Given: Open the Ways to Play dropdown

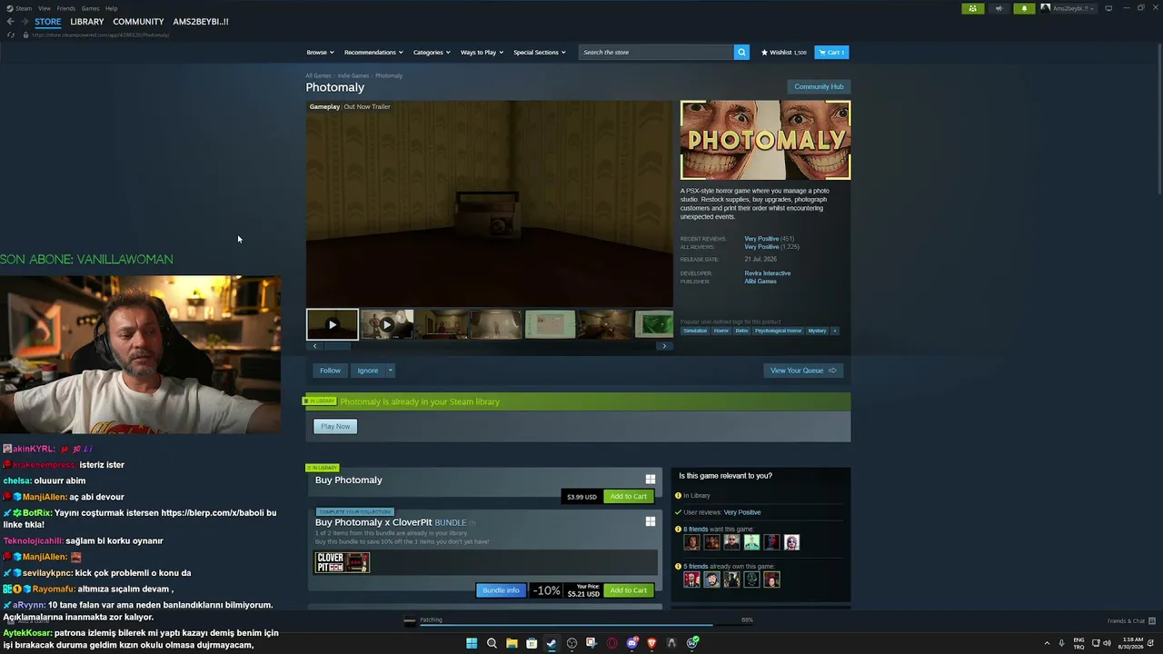Looking at the screenshot, I should point(482,53).
